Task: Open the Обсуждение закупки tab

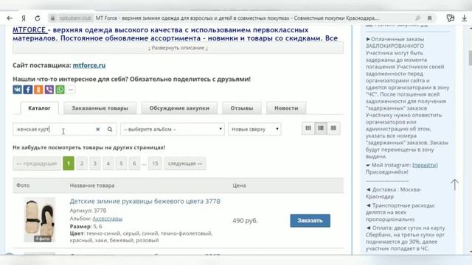Action: [x=179, y=108]
